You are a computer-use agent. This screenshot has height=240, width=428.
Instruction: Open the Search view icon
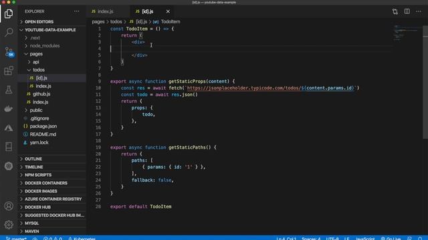(x=9, y=32)
